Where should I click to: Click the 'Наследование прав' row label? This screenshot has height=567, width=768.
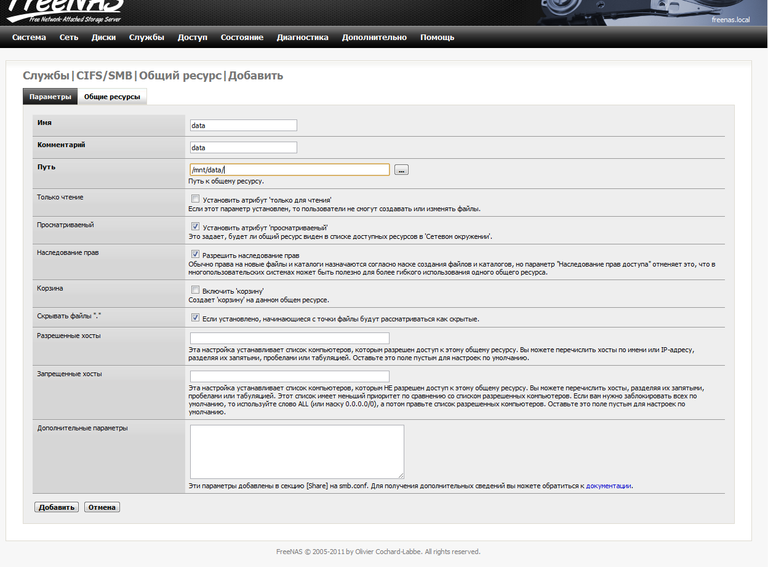(x=68, y=252)
